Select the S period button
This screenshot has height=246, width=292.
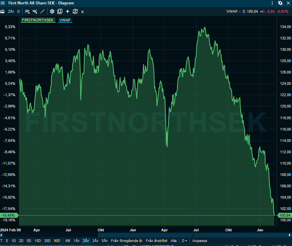7,241
